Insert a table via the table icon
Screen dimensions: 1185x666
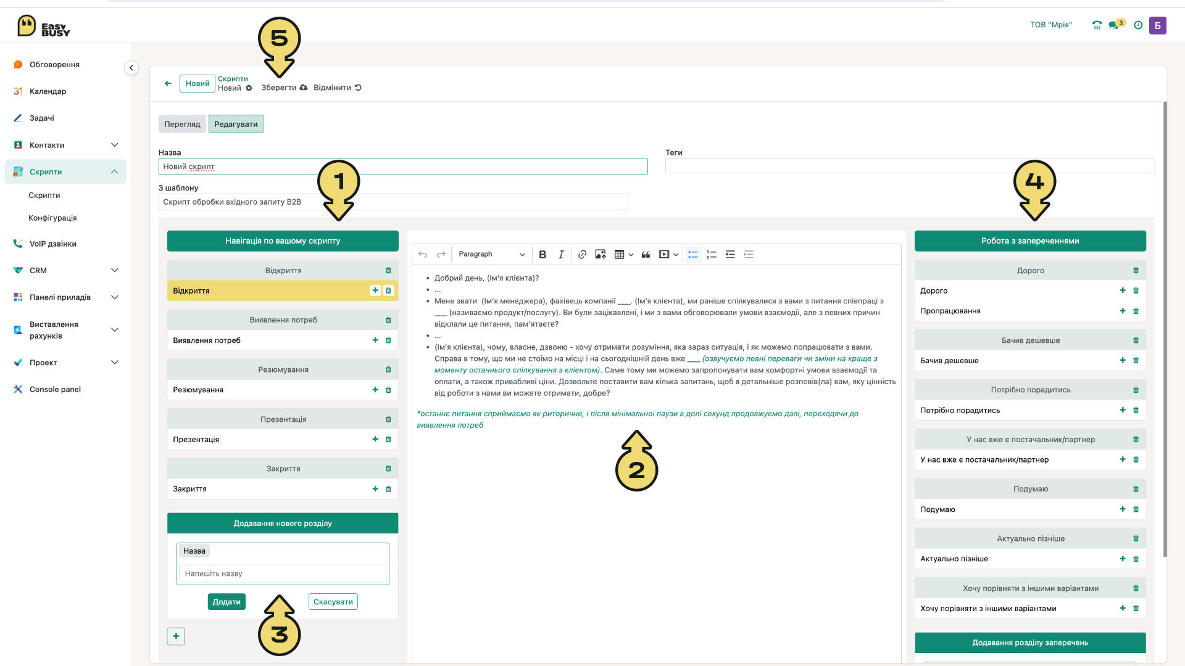point(619,254)
